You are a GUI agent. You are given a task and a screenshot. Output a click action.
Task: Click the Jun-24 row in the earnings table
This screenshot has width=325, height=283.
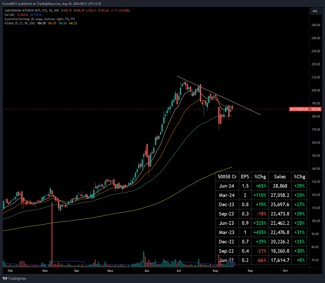[x=227, y=186]
